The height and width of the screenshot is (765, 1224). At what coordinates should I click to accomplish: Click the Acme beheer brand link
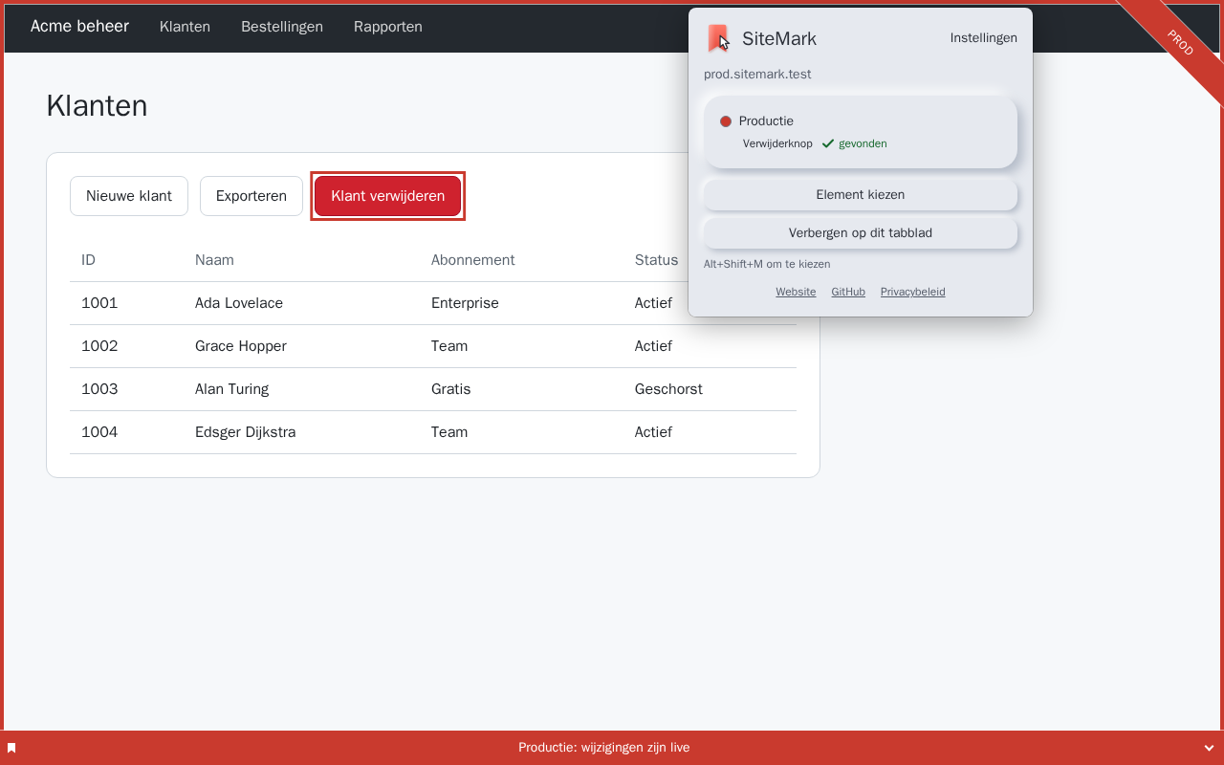79,26
